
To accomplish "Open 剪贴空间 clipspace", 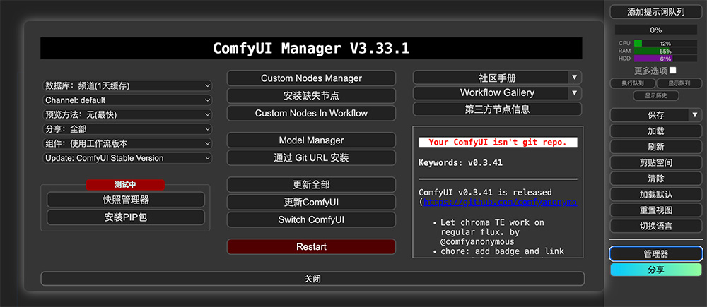I will coord(656,162).
